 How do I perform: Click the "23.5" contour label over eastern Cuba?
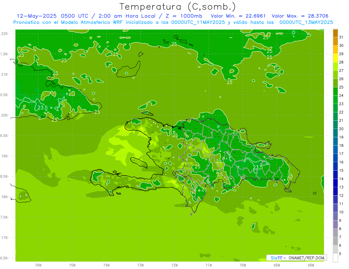pyautogui.click(x=43, y=108)
